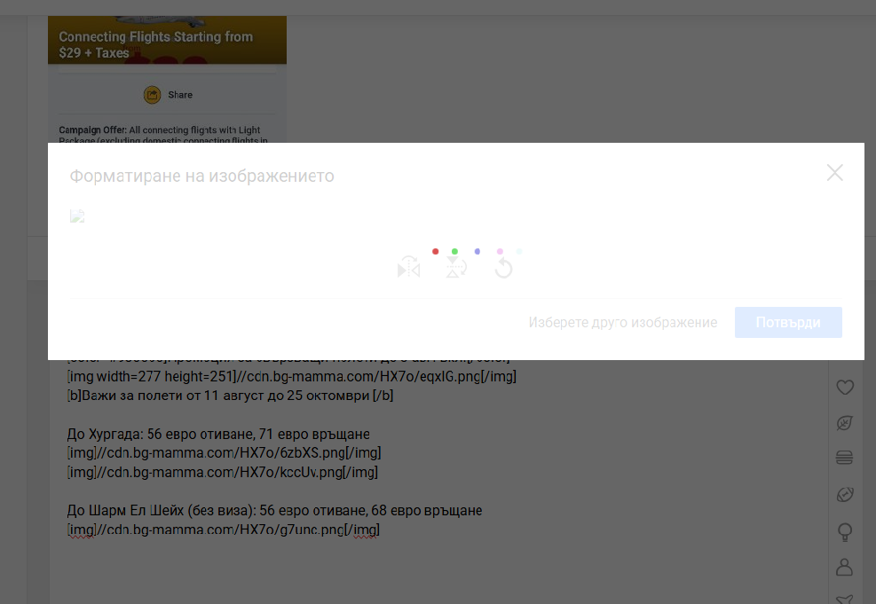Image resolution: width=876 pixels, height=604 pixels.
Task: Open the burger food emoji category
Action: [x=844, y=459]
